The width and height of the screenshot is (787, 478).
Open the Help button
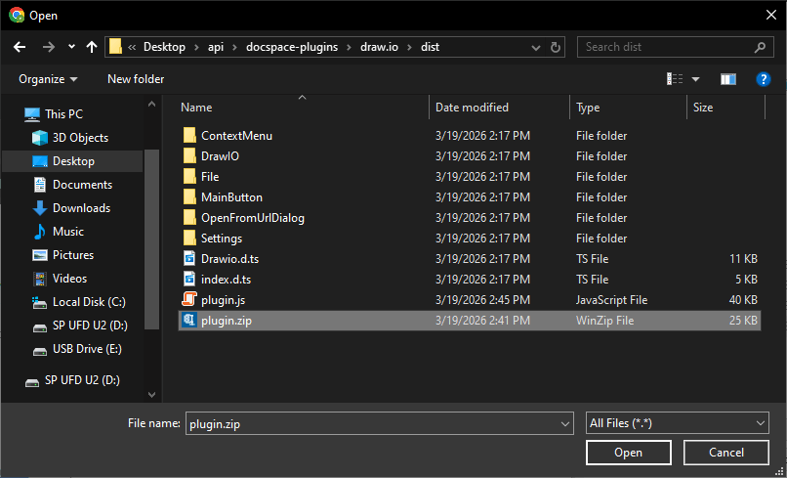pos(764,79)
